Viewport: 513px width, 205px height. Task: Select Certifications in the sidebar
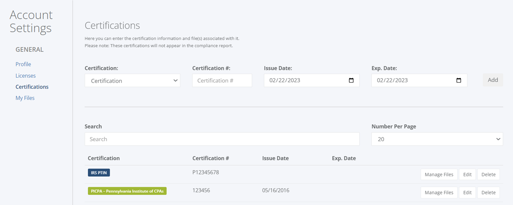tap(32, 87)
